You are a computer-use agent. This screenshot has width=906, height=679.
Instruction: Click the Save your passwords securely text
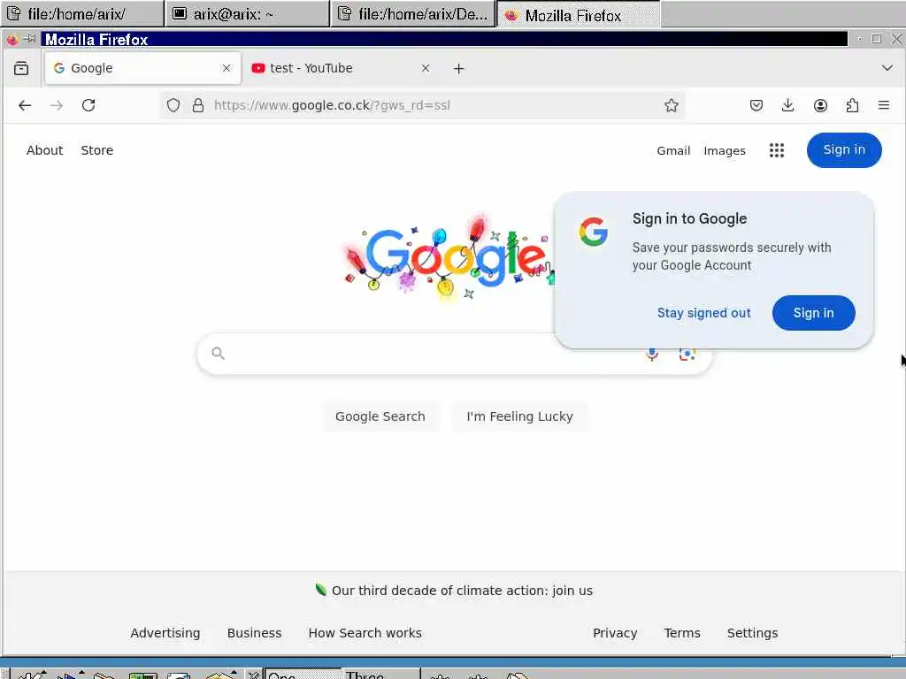click(x=732, y=256)
